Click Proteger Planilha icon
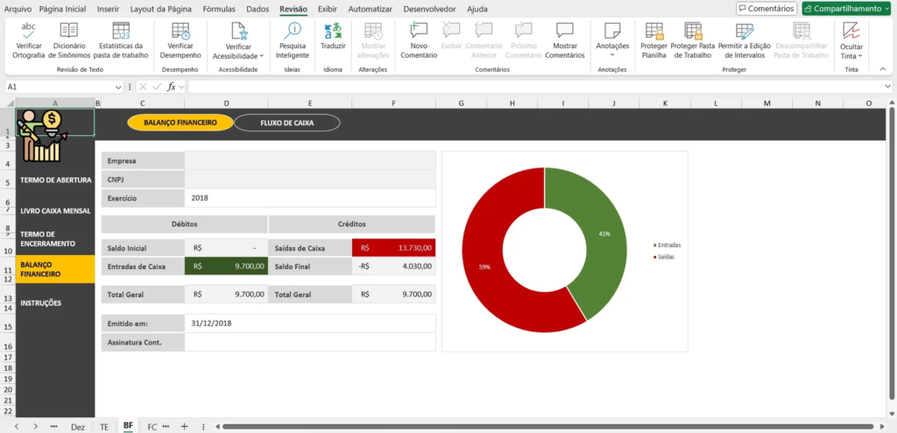897x433 pixels. [653, 32]
